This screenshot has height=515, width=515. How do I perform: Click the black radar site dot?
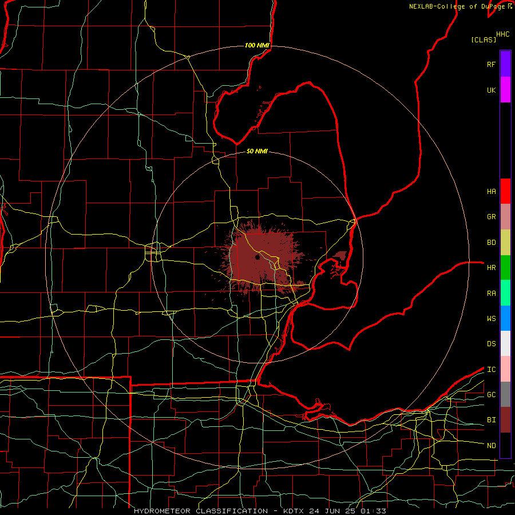[257, 257]
